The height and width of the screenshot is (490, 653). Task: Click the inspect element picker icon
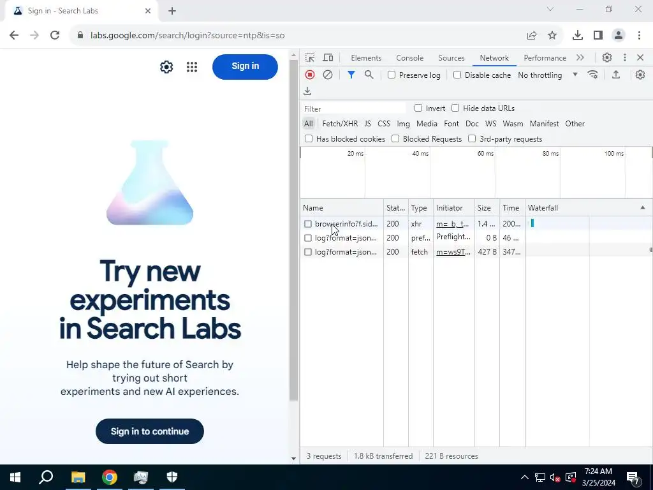tap(310, 57)
